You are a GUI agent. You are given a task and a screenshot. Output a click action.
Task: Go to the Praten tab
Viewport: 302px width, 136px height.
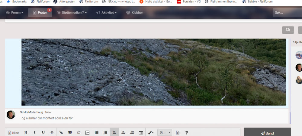click(x=40, y=13)
